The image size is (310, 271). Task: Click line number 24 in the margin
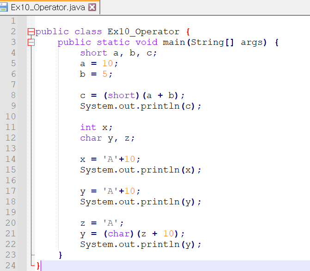11,265
